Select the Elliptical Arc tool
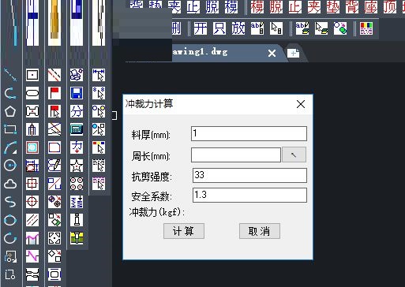Viewport: 405px width, 287px height. point(10,238)
